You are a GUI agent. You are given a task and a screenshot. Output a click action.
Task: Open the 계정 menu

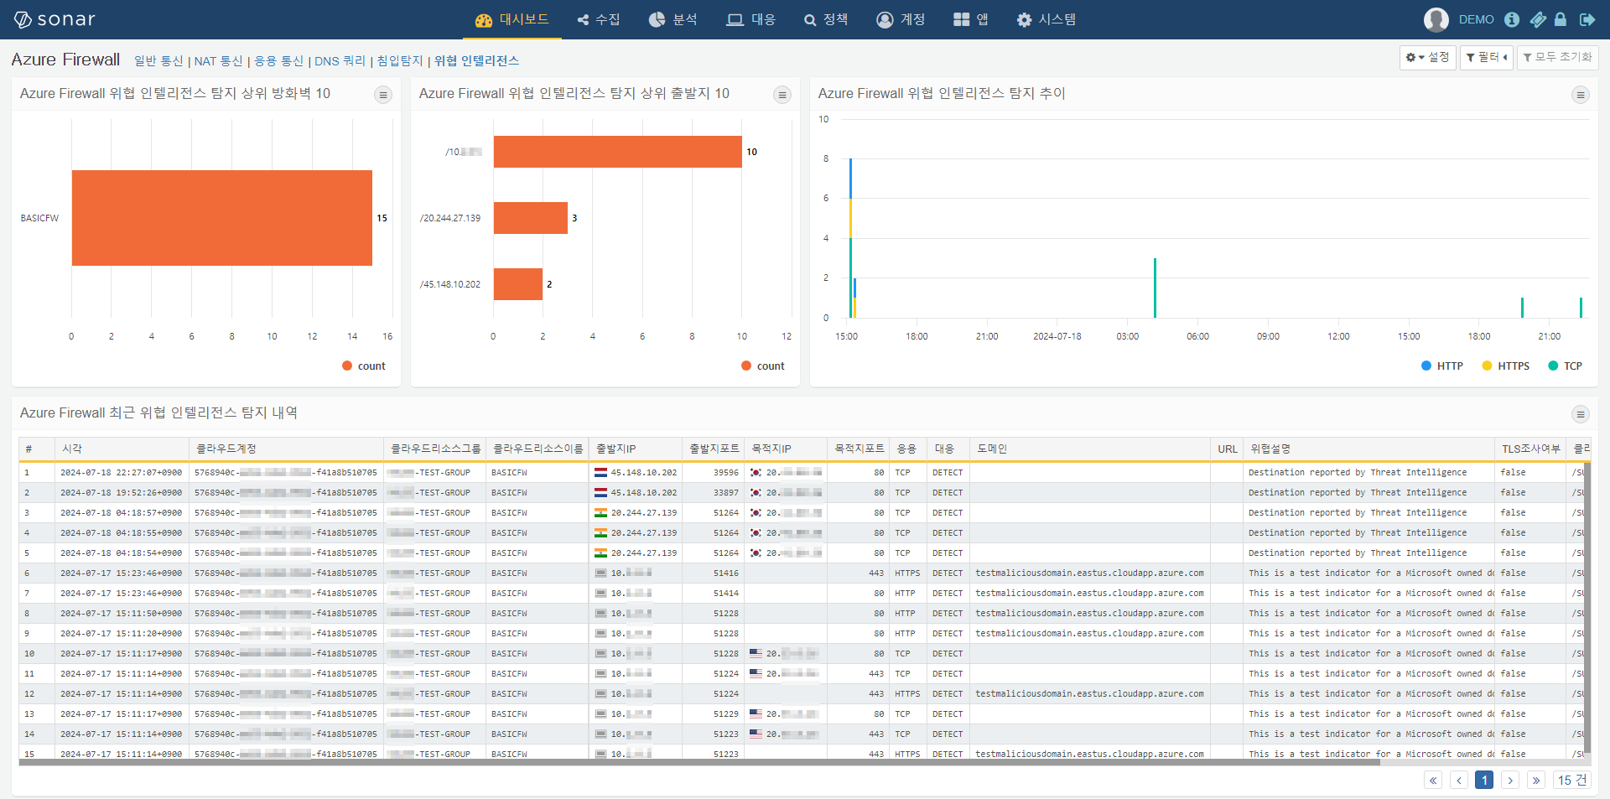point(900,19)
